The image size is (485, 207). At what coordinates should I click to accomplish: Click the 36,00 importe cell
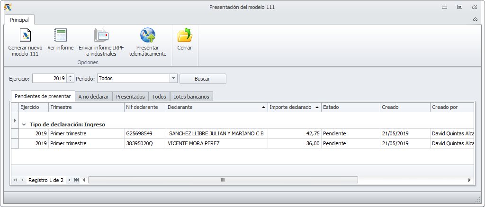(x=295, y=143)
